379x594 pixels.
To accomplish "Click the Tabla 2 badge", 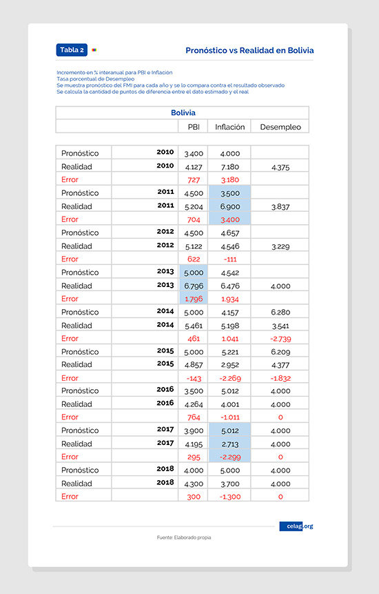I will [72, 50].
